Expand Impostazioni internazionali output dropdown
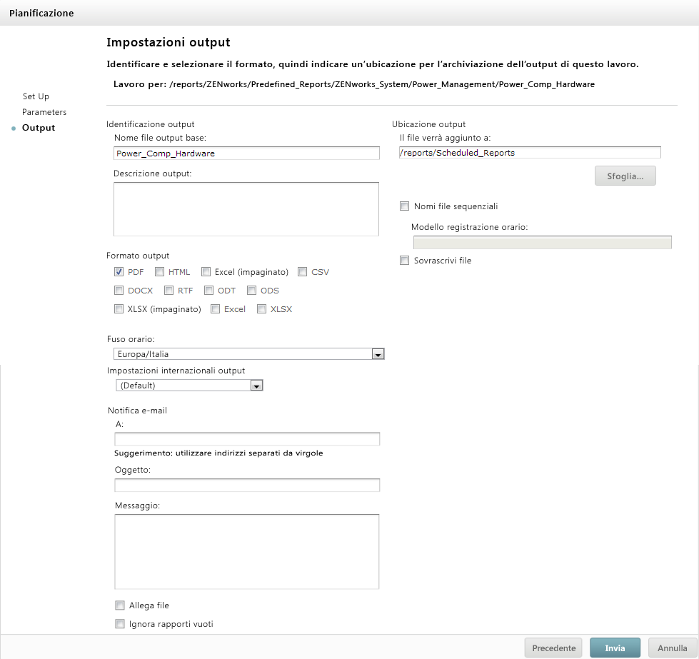Screen dimensions: 699x659 coord(257,386)
